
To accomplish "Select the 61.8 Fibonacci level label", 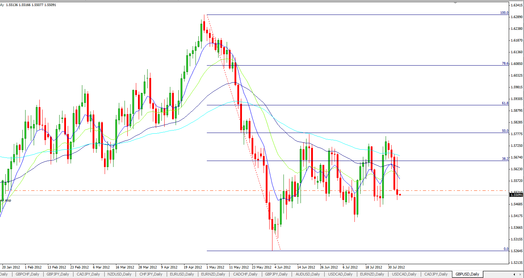I will click(505, 103).
